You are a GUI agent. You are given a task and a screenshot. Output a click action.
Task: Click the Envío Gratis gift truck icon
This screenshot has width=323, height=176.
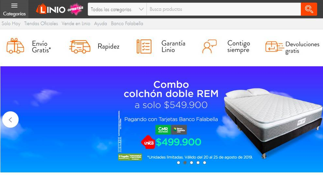pyautogui.click(x=15, y=46)
